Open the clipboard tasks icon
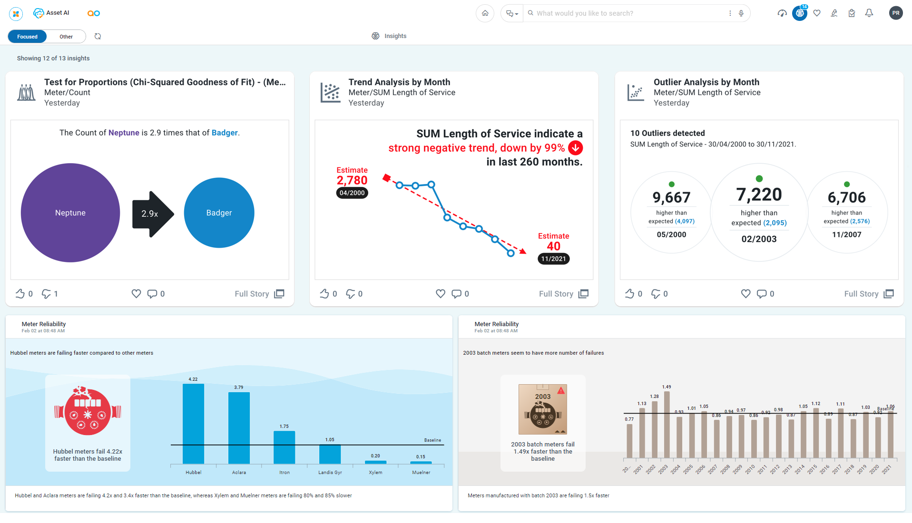Image resolution: width=912 pixels, height=523 pixels. [852, 13]
